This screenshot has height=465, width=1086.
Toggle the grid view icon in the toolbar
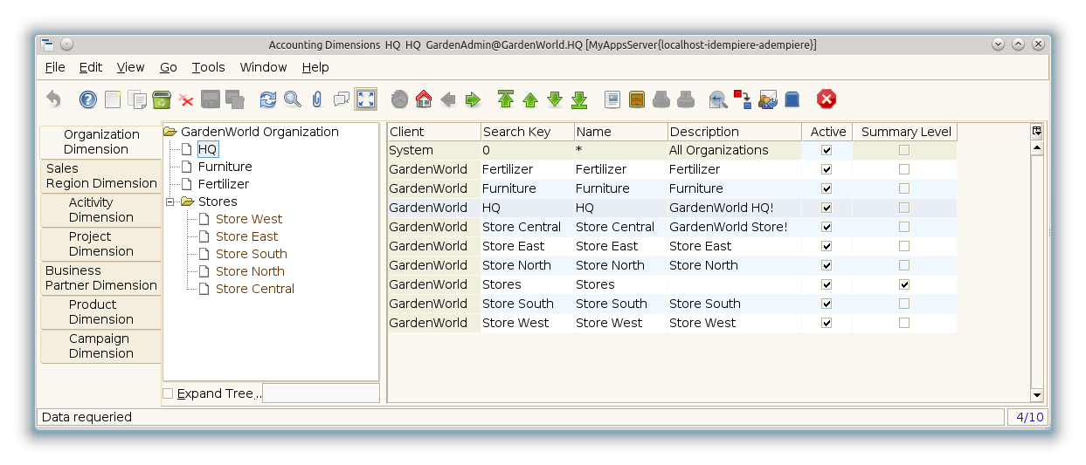(x=366, y=99)
